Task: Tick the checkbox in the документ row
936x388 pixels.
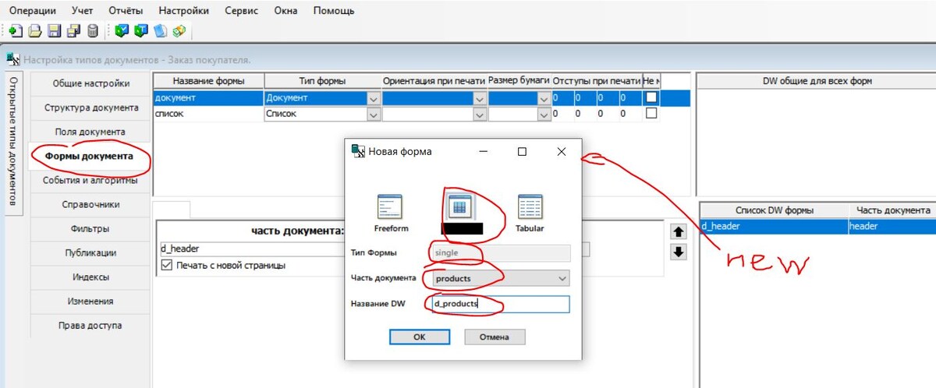Action: point(651,97)
